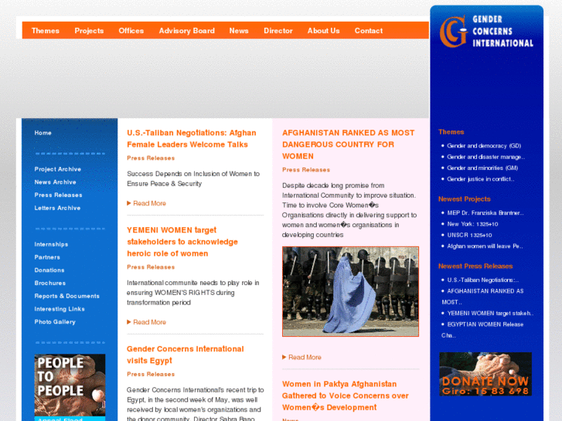Screen dimensions: 562x421
Task: Open Afghanistan Ranked Most Dangerous headline
Action: click(x=349, y=144)
